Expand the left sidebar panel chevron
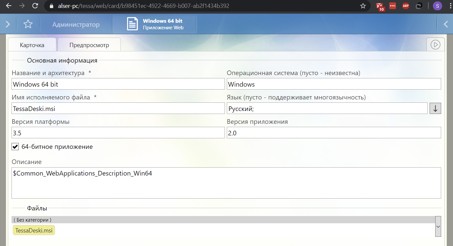 pyautogui.click(x=8, y=24)
